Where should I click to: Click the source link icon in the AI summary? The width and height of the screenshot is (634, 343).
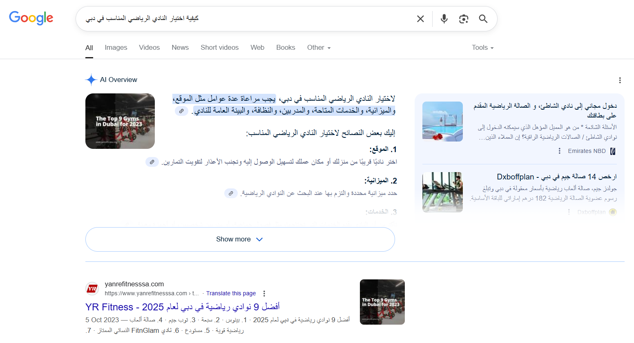pos(181,111)
